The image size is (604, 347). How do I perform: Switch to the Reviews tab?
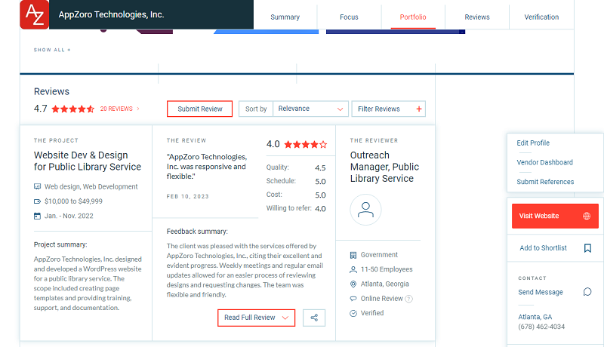(x=477, y=17)
